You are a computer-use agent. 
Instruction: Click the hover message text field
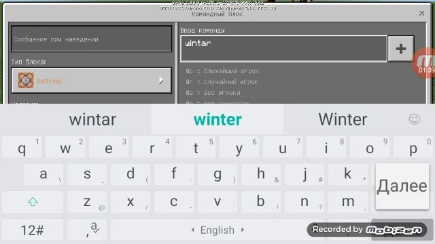(x=91, y=39)
